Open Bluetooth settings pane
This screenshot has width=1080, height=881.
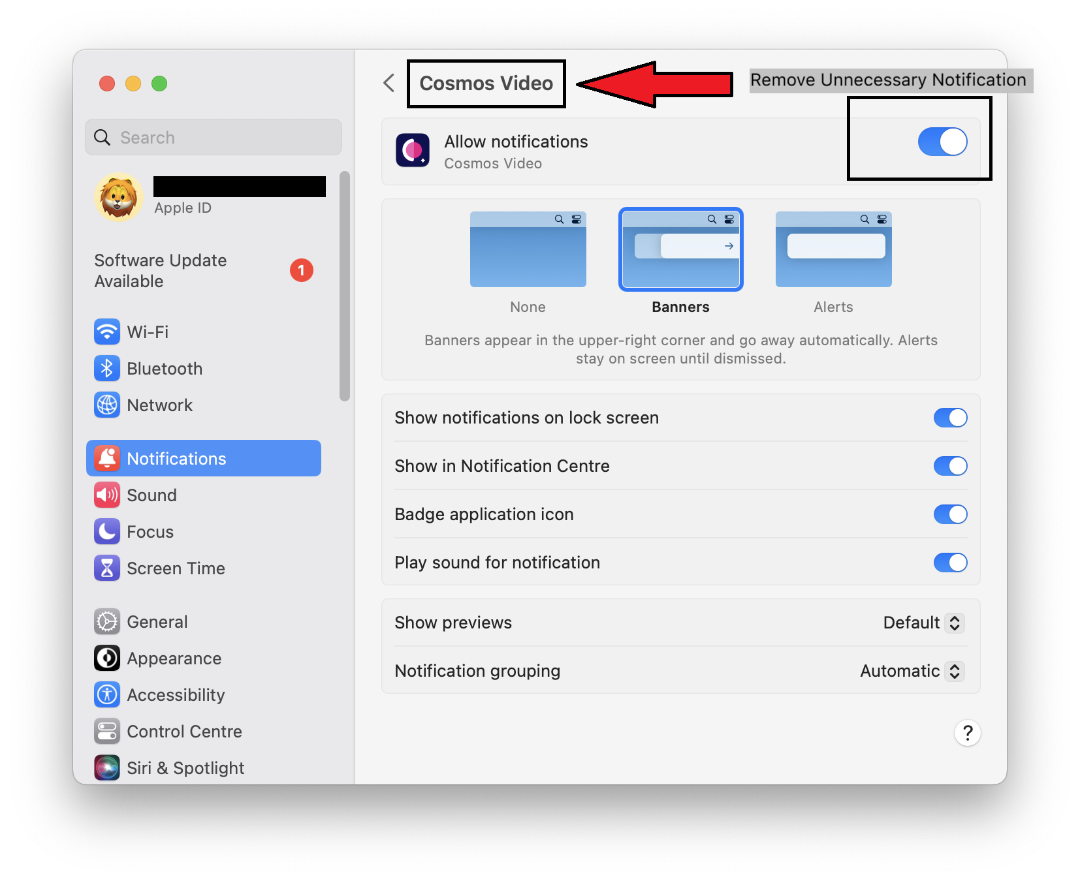pyautogui.click(x=204, y=368)
